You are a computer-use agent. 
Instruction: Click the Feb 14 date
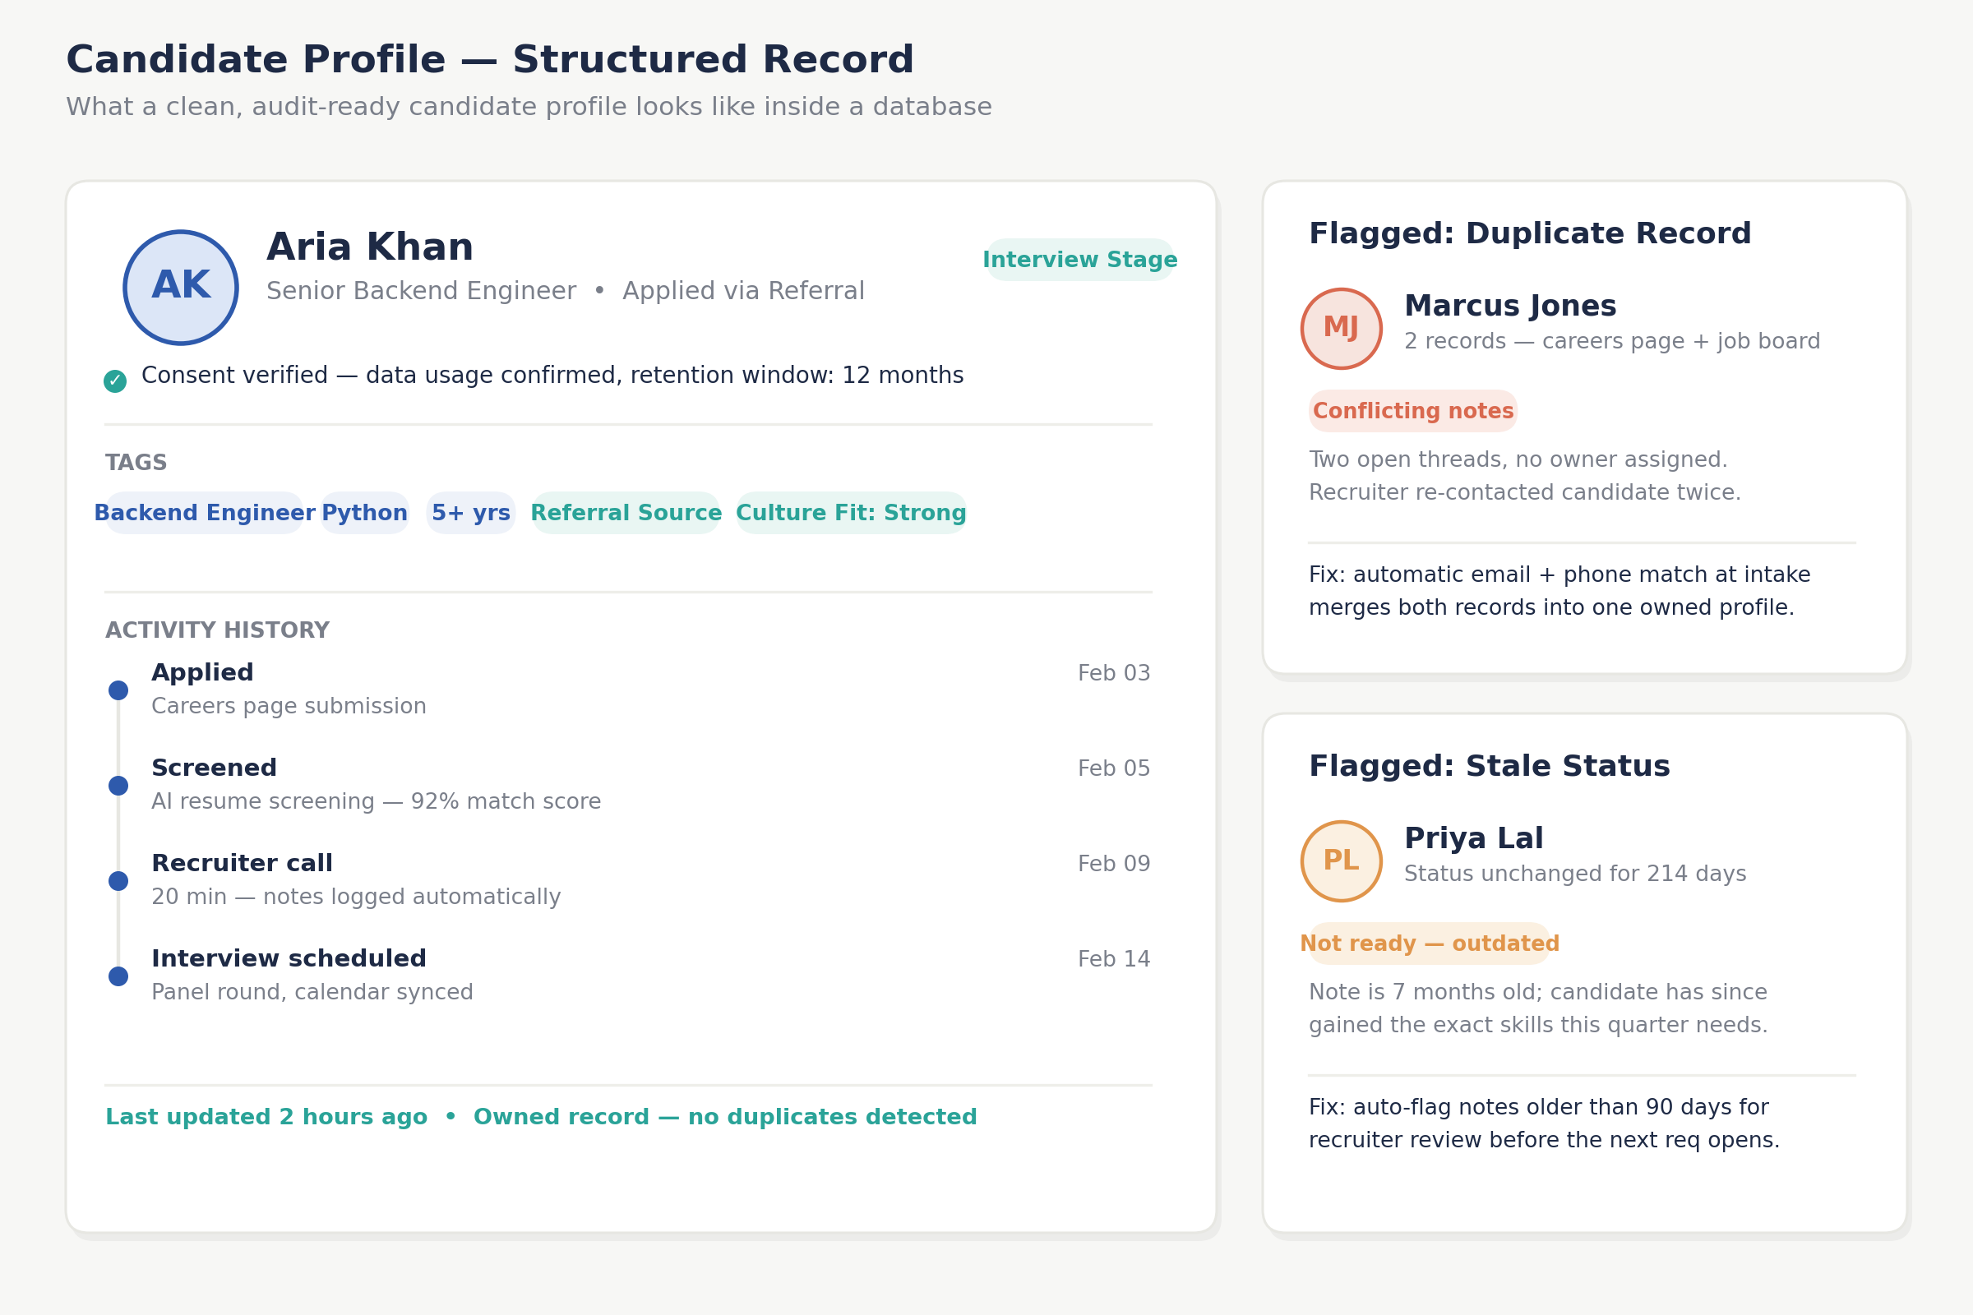point(1114,959)
